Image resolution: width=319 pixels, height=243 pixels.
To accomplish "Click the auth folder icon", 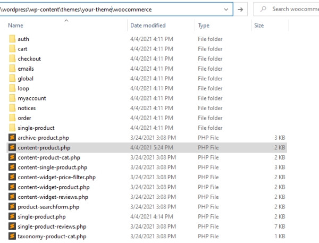I will point(12,39).
